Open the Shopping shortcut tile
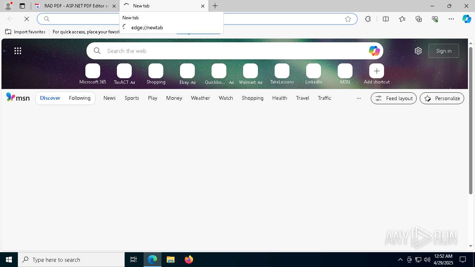The width and height of the screenshot is (475, 267). (x=156, y=74)
